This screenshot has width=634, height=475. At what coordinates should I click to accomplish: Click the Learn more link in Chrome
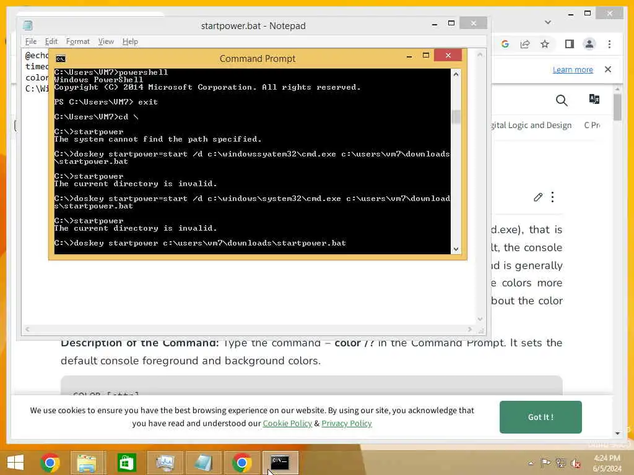573,69
